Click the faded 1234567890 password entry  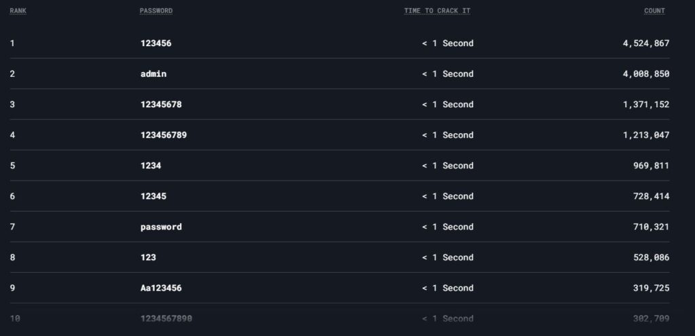(166, 319)
